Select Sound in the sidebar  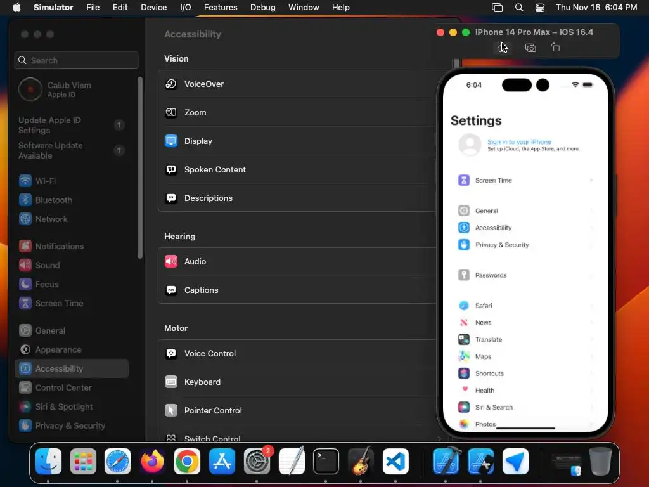point(72,266)
